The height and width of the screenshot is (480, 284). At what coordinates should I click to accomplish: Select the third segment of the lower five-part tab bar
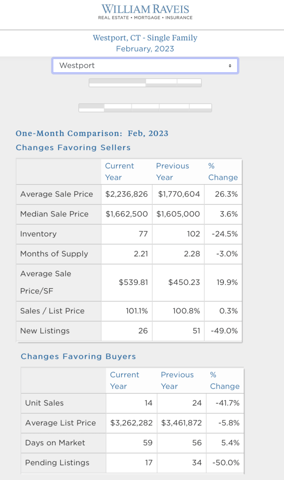[x=146, y=108]
